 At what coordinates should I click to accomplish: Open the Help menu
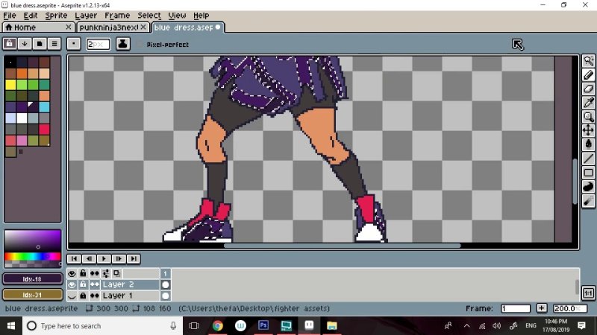(x=201, y=16)
